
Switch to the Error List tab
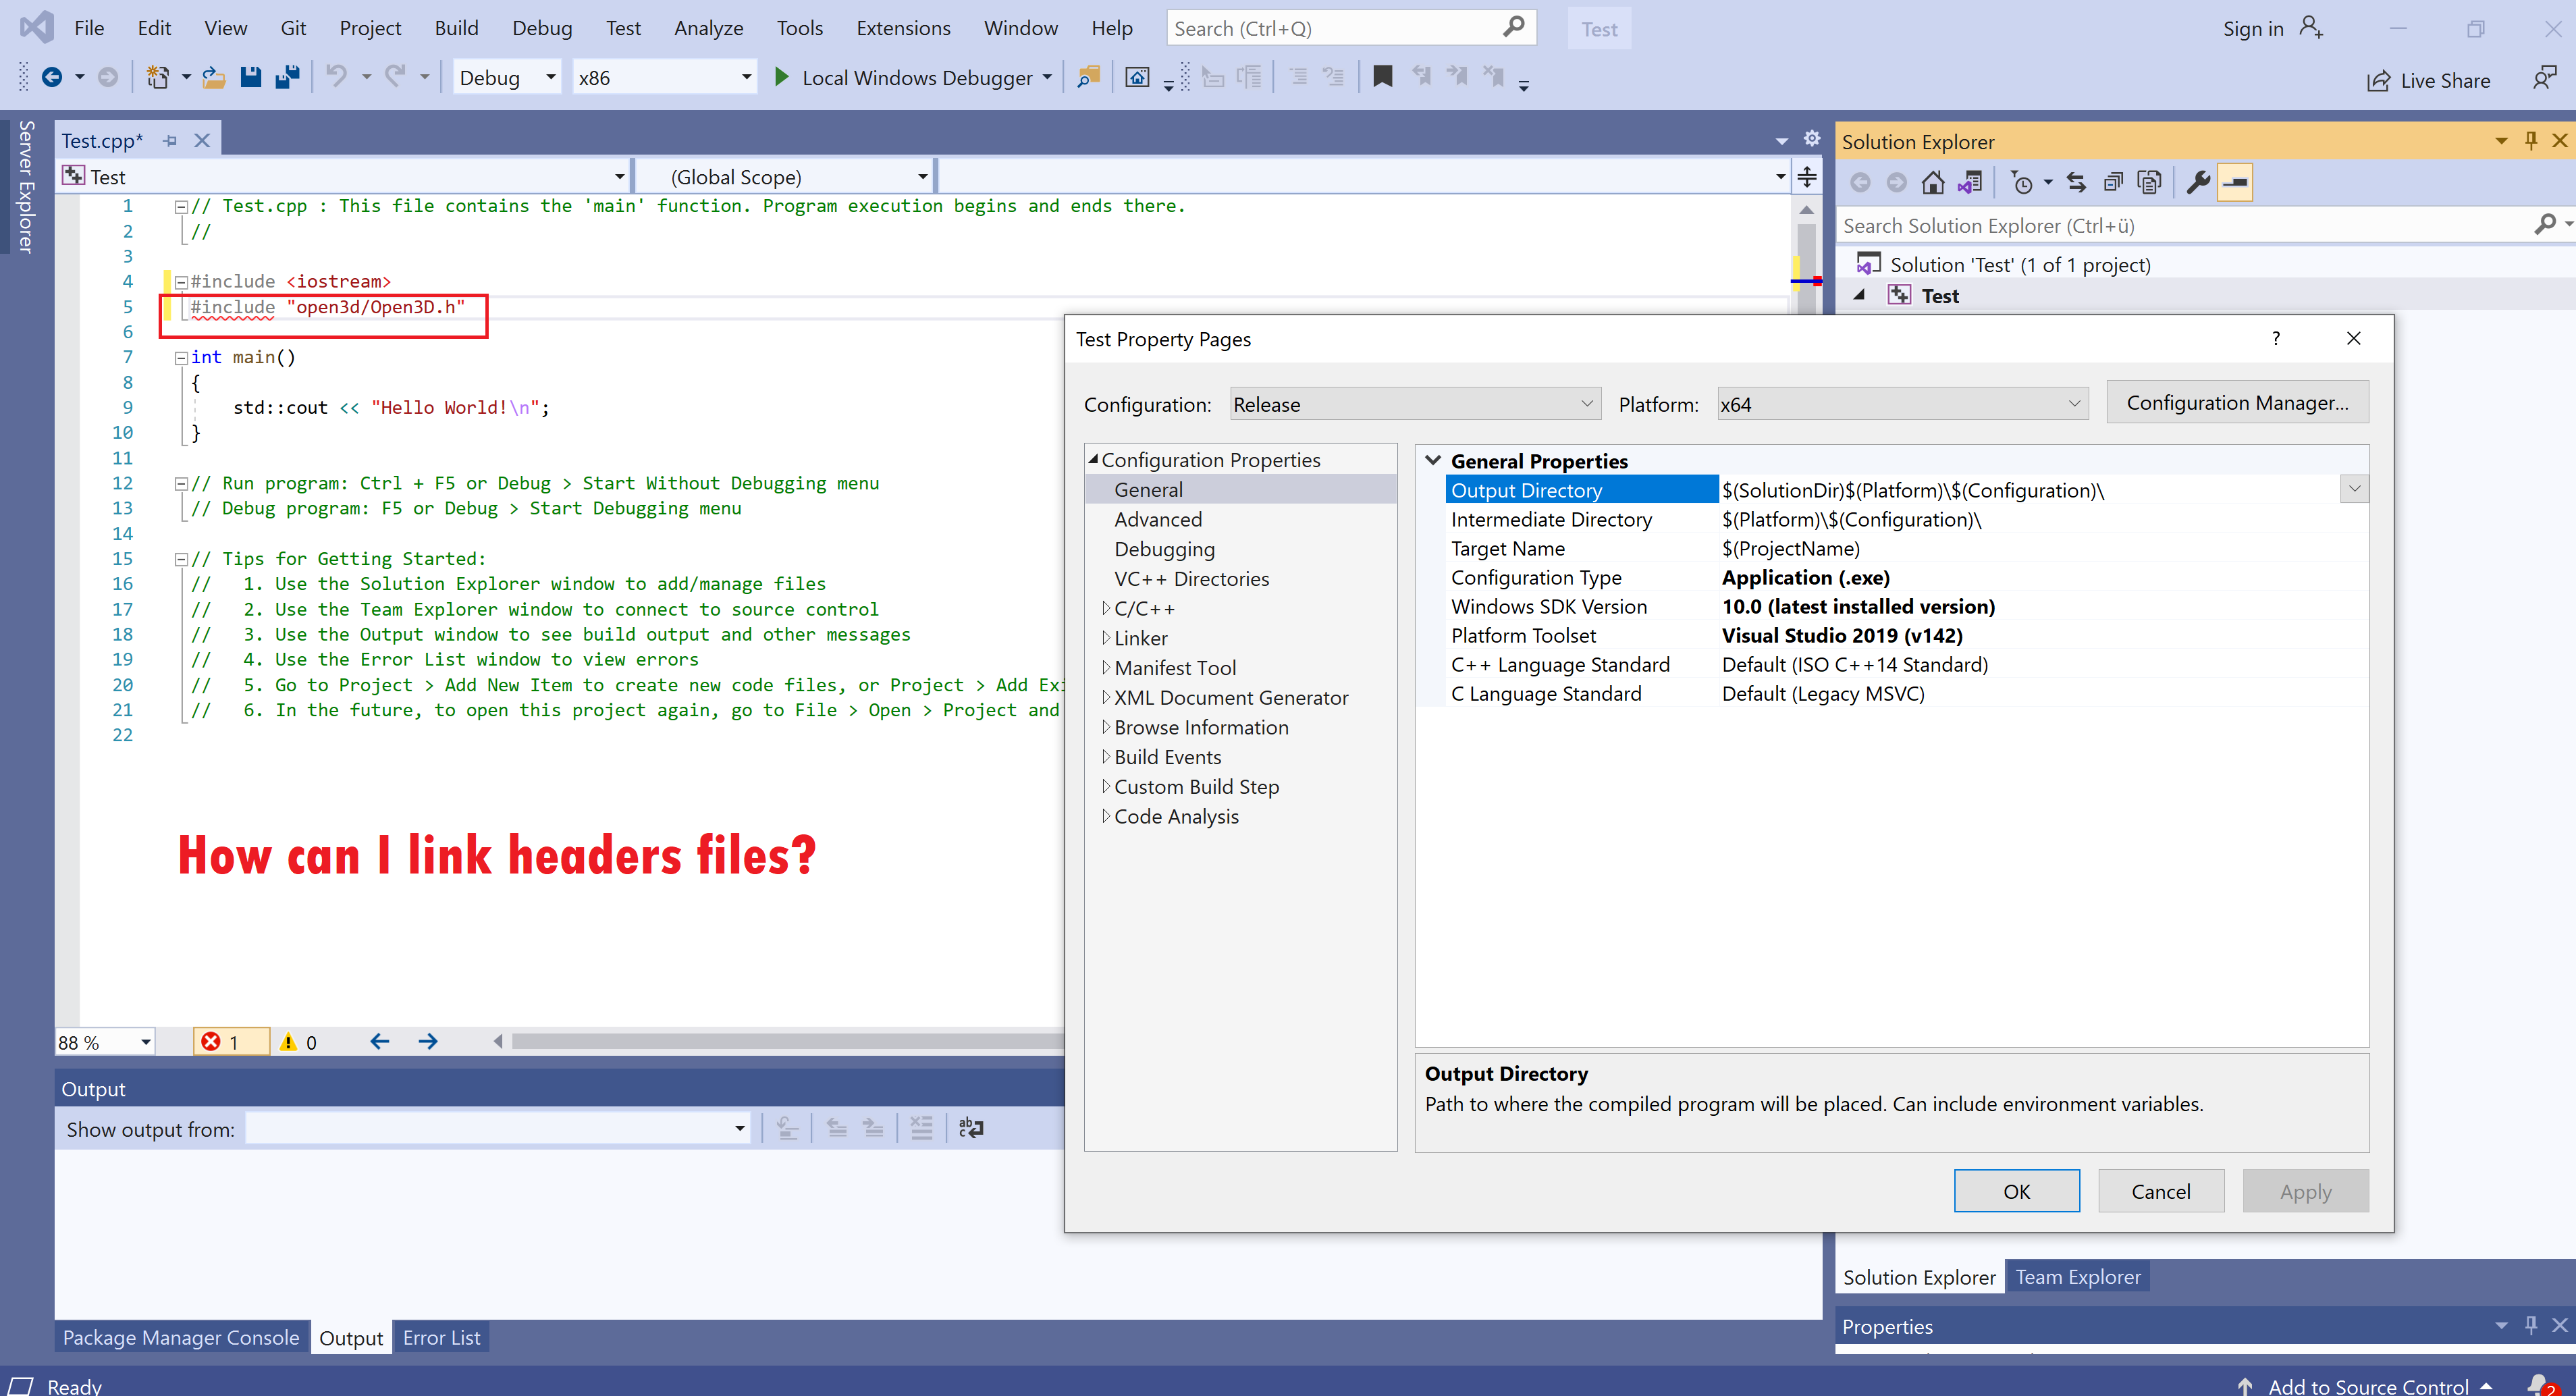(441, 1337)
